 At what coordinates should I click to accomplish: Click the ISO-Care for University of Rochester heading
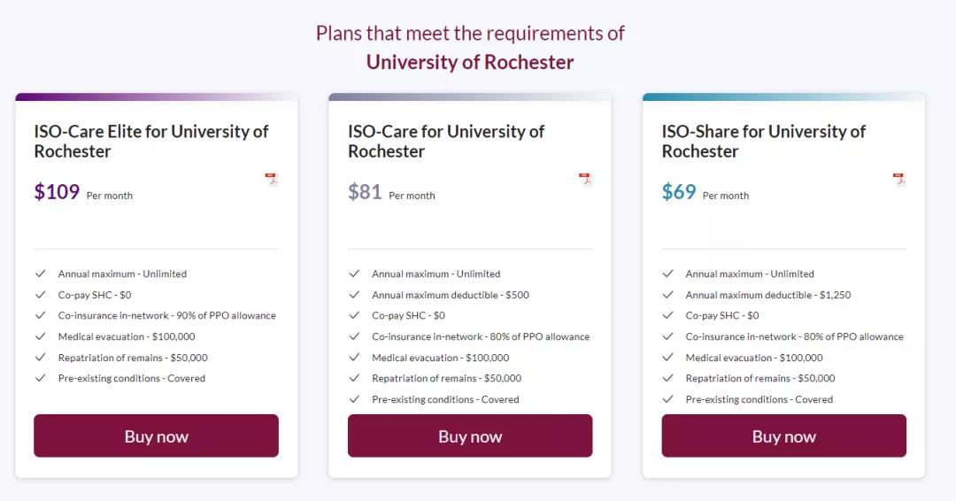pyautogui.click(x=446, y=141)
